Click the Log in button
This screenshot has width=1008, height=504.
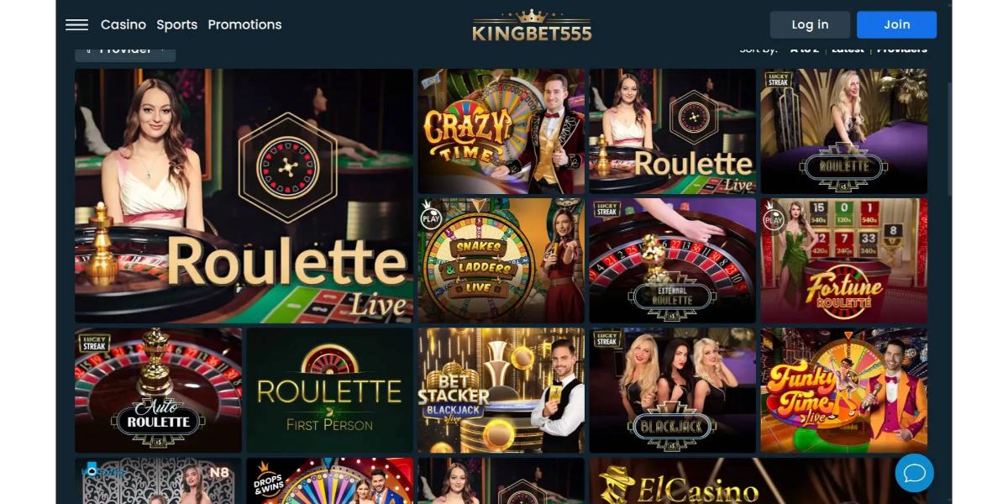click(810, 24)
